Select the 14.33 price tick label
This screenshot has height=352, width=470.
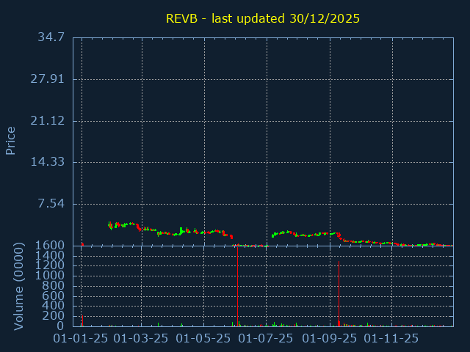tap(48, 162)
